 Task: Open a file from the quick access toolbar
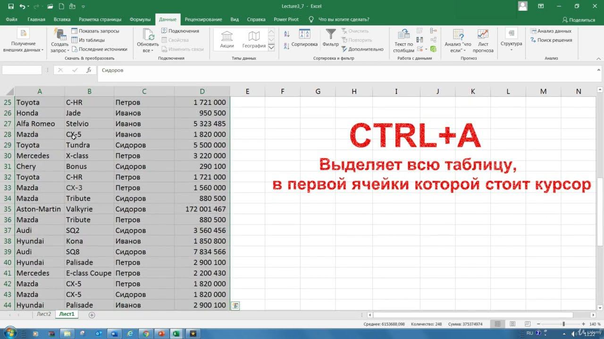pyautogui.click(x=50, y=6)
